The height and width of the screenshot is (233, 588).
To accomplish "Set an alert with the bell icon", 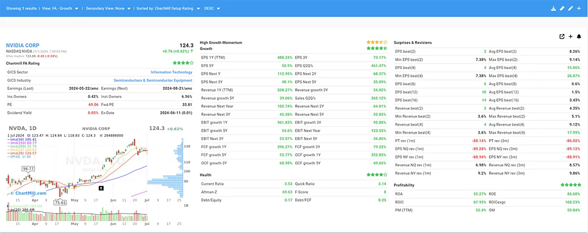I will pos(579,36).
